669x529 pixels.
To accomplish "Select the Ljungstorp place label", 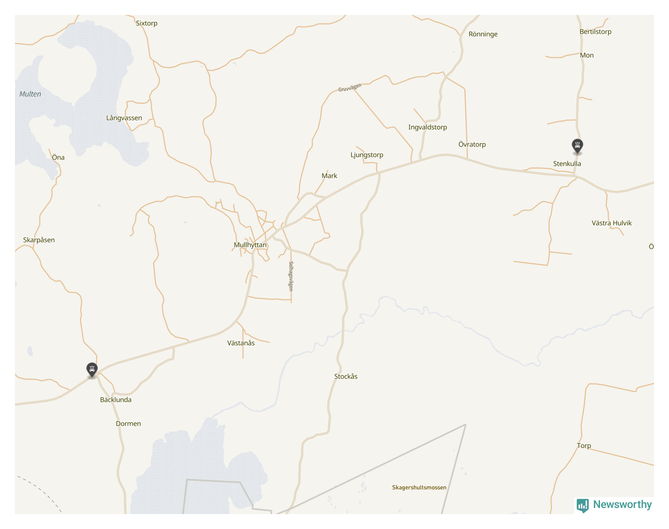I will (366, 155).
